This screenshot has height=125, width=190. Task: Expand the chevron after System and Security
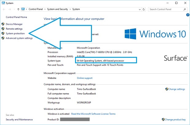(x=70, y=9)
